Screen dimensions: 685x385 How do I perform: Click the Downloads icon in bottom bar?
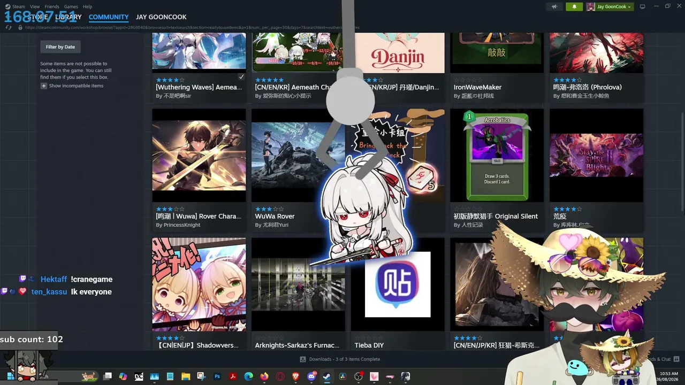coord(303,359)
